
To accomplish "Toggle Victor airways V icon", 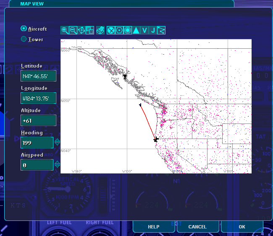I will tap(144, 30).
